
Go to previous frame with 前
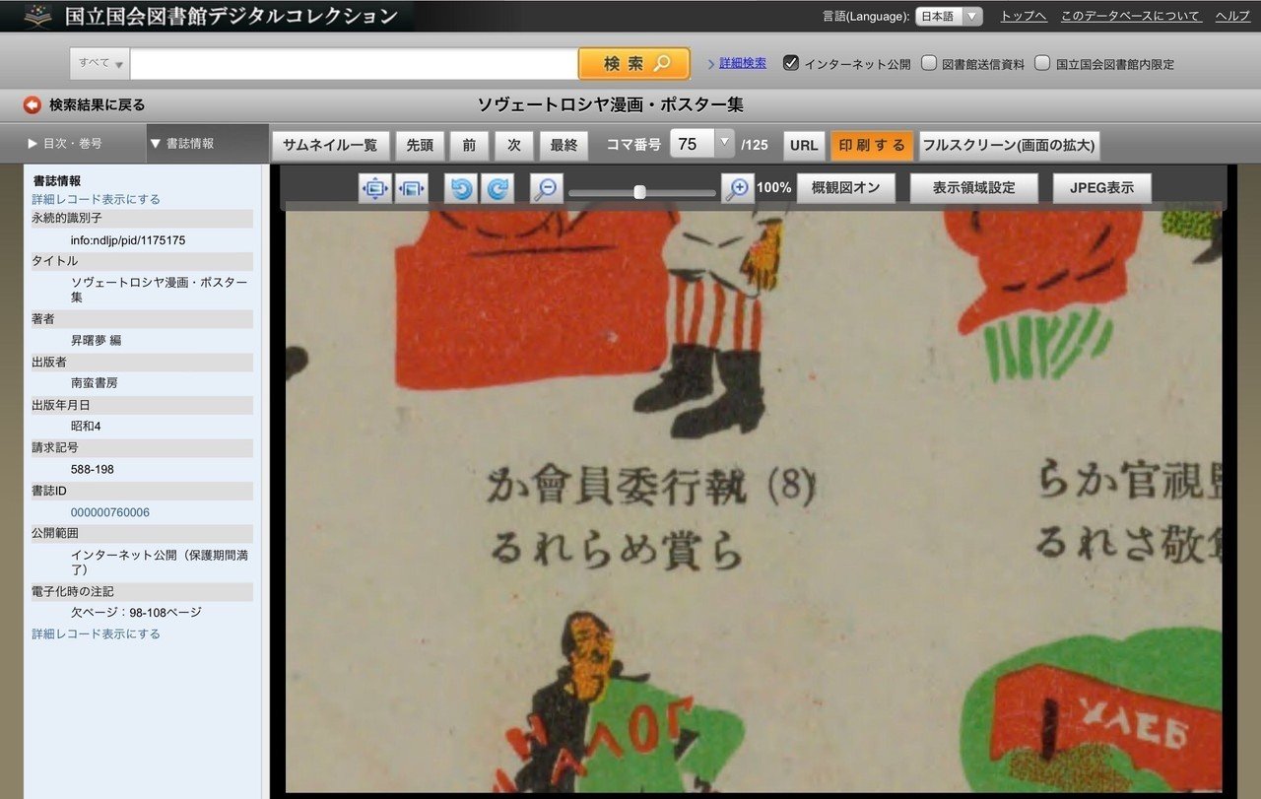(469, 145)
